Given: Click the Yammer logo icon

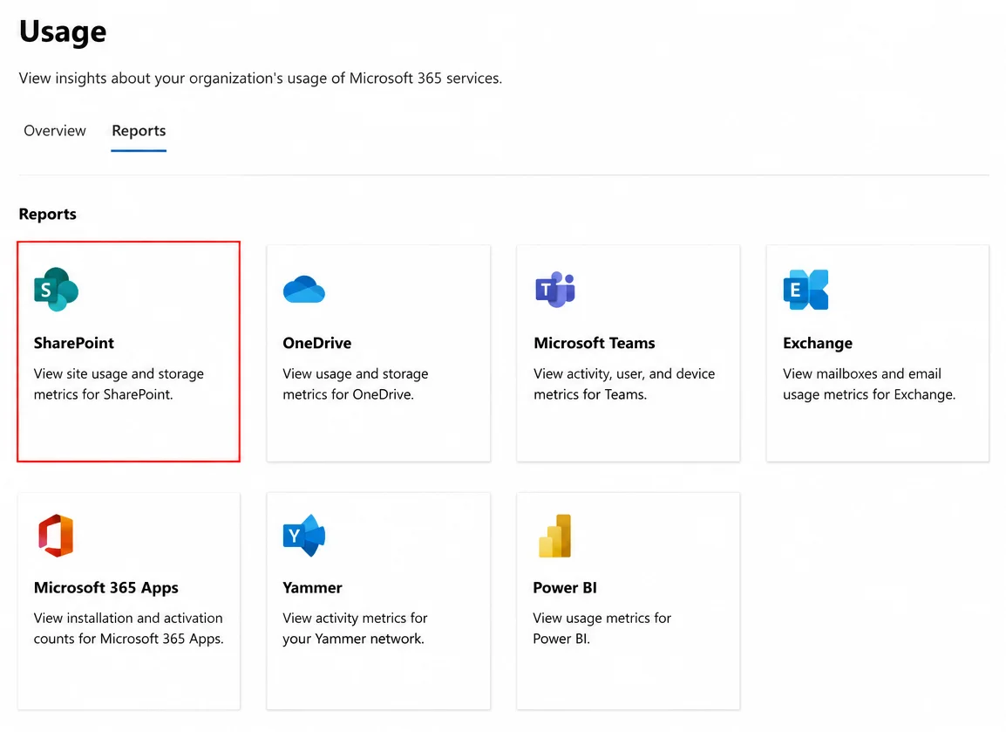Looking at the screenshot, I should (304, 535).
